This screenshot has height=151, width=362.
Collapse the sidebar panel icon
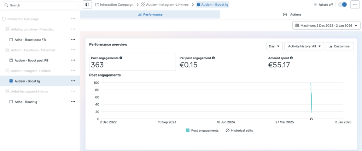(87, 5)
